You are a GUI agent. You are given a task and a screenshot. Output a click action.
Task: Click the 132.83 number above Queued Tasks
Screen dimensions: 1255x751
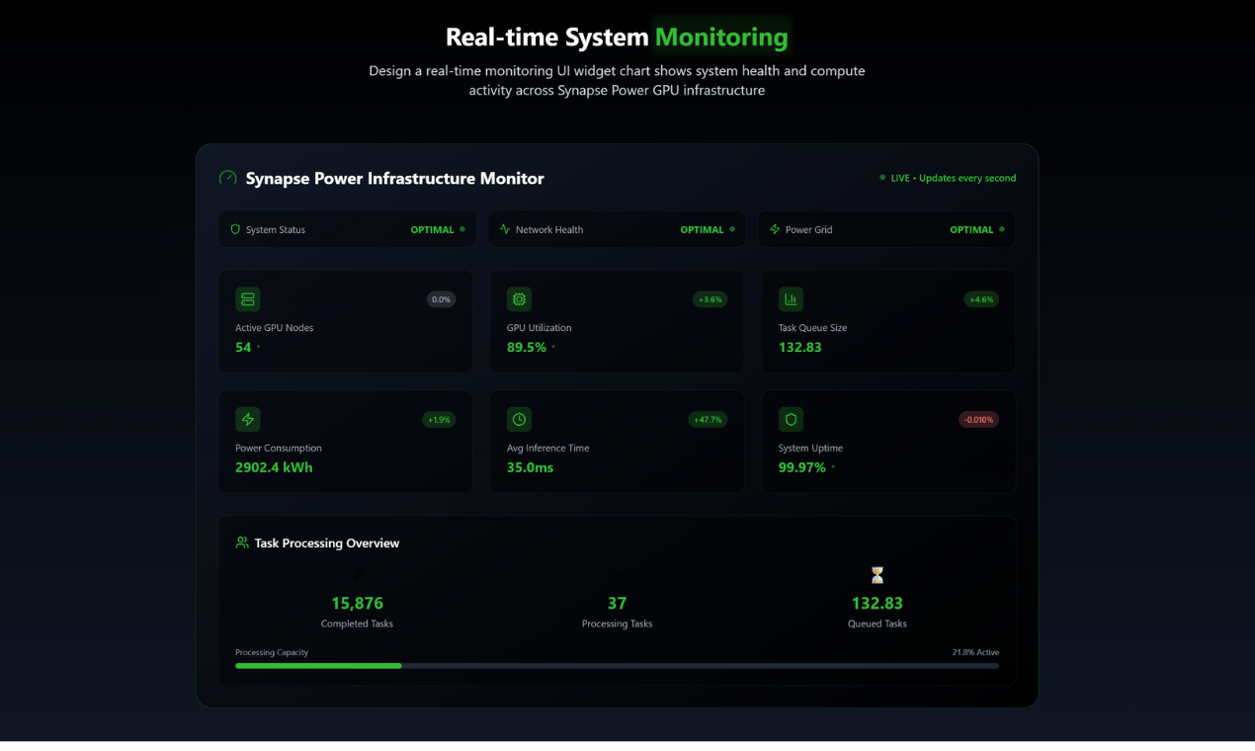pyautogui.click(x=877, y=603)
